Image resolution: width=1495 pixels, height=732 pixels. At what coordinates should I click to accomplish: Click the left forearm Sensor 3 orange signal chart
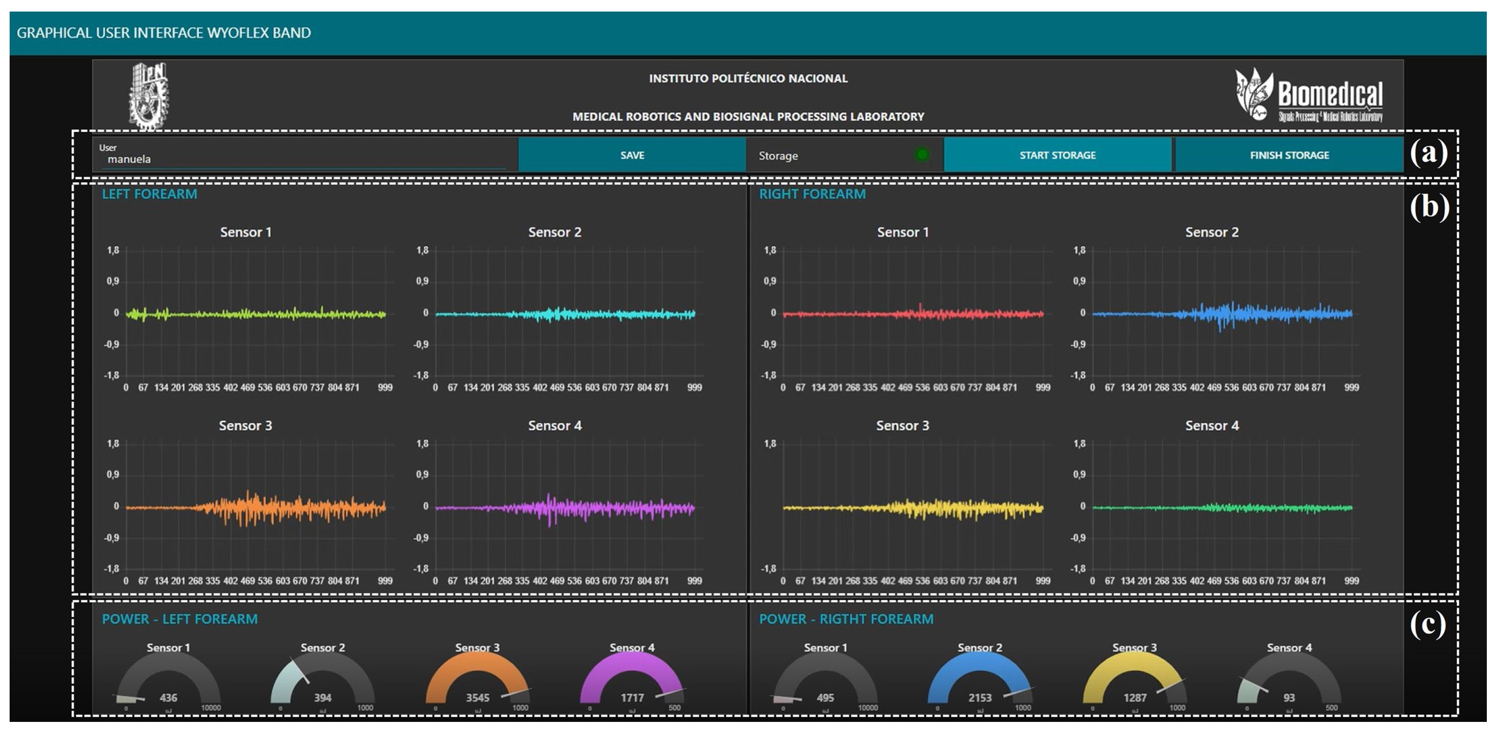256,507
